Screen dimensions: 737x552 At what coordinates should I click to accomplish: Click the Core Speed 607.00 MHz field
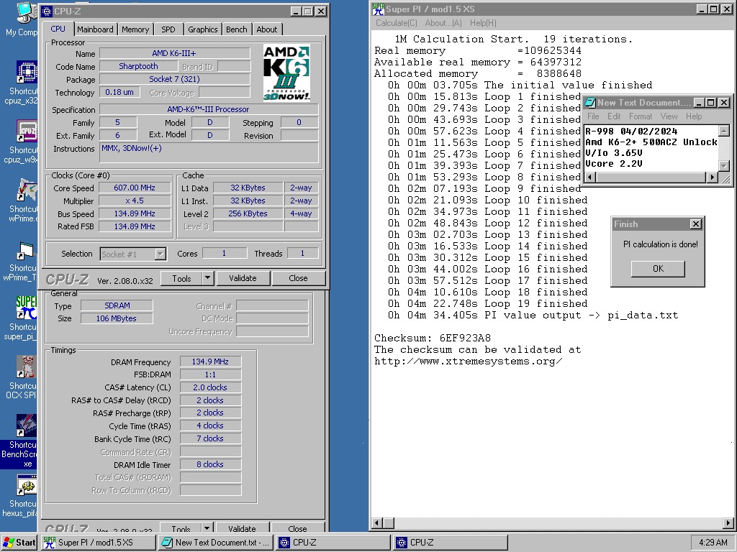pos(135,188)
